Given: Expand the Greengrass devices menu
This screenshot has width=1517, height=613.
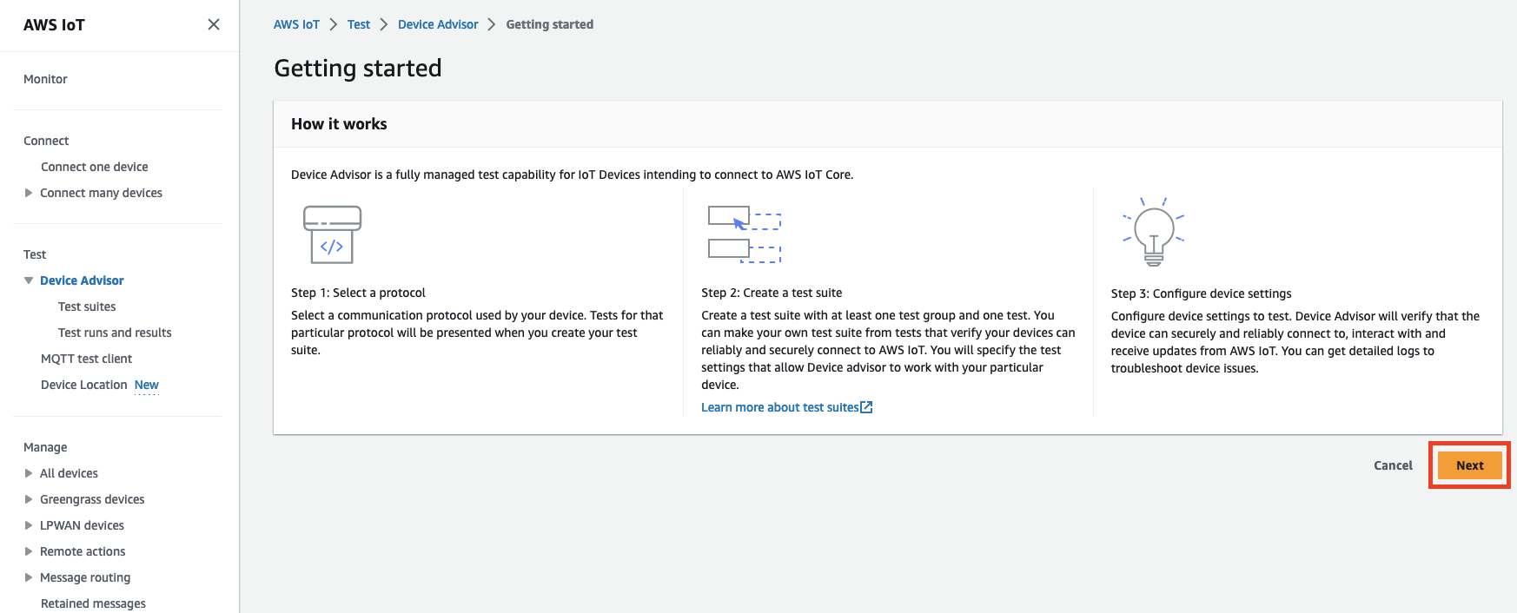Looking at the screenshot, I should (x=29, y=499).
